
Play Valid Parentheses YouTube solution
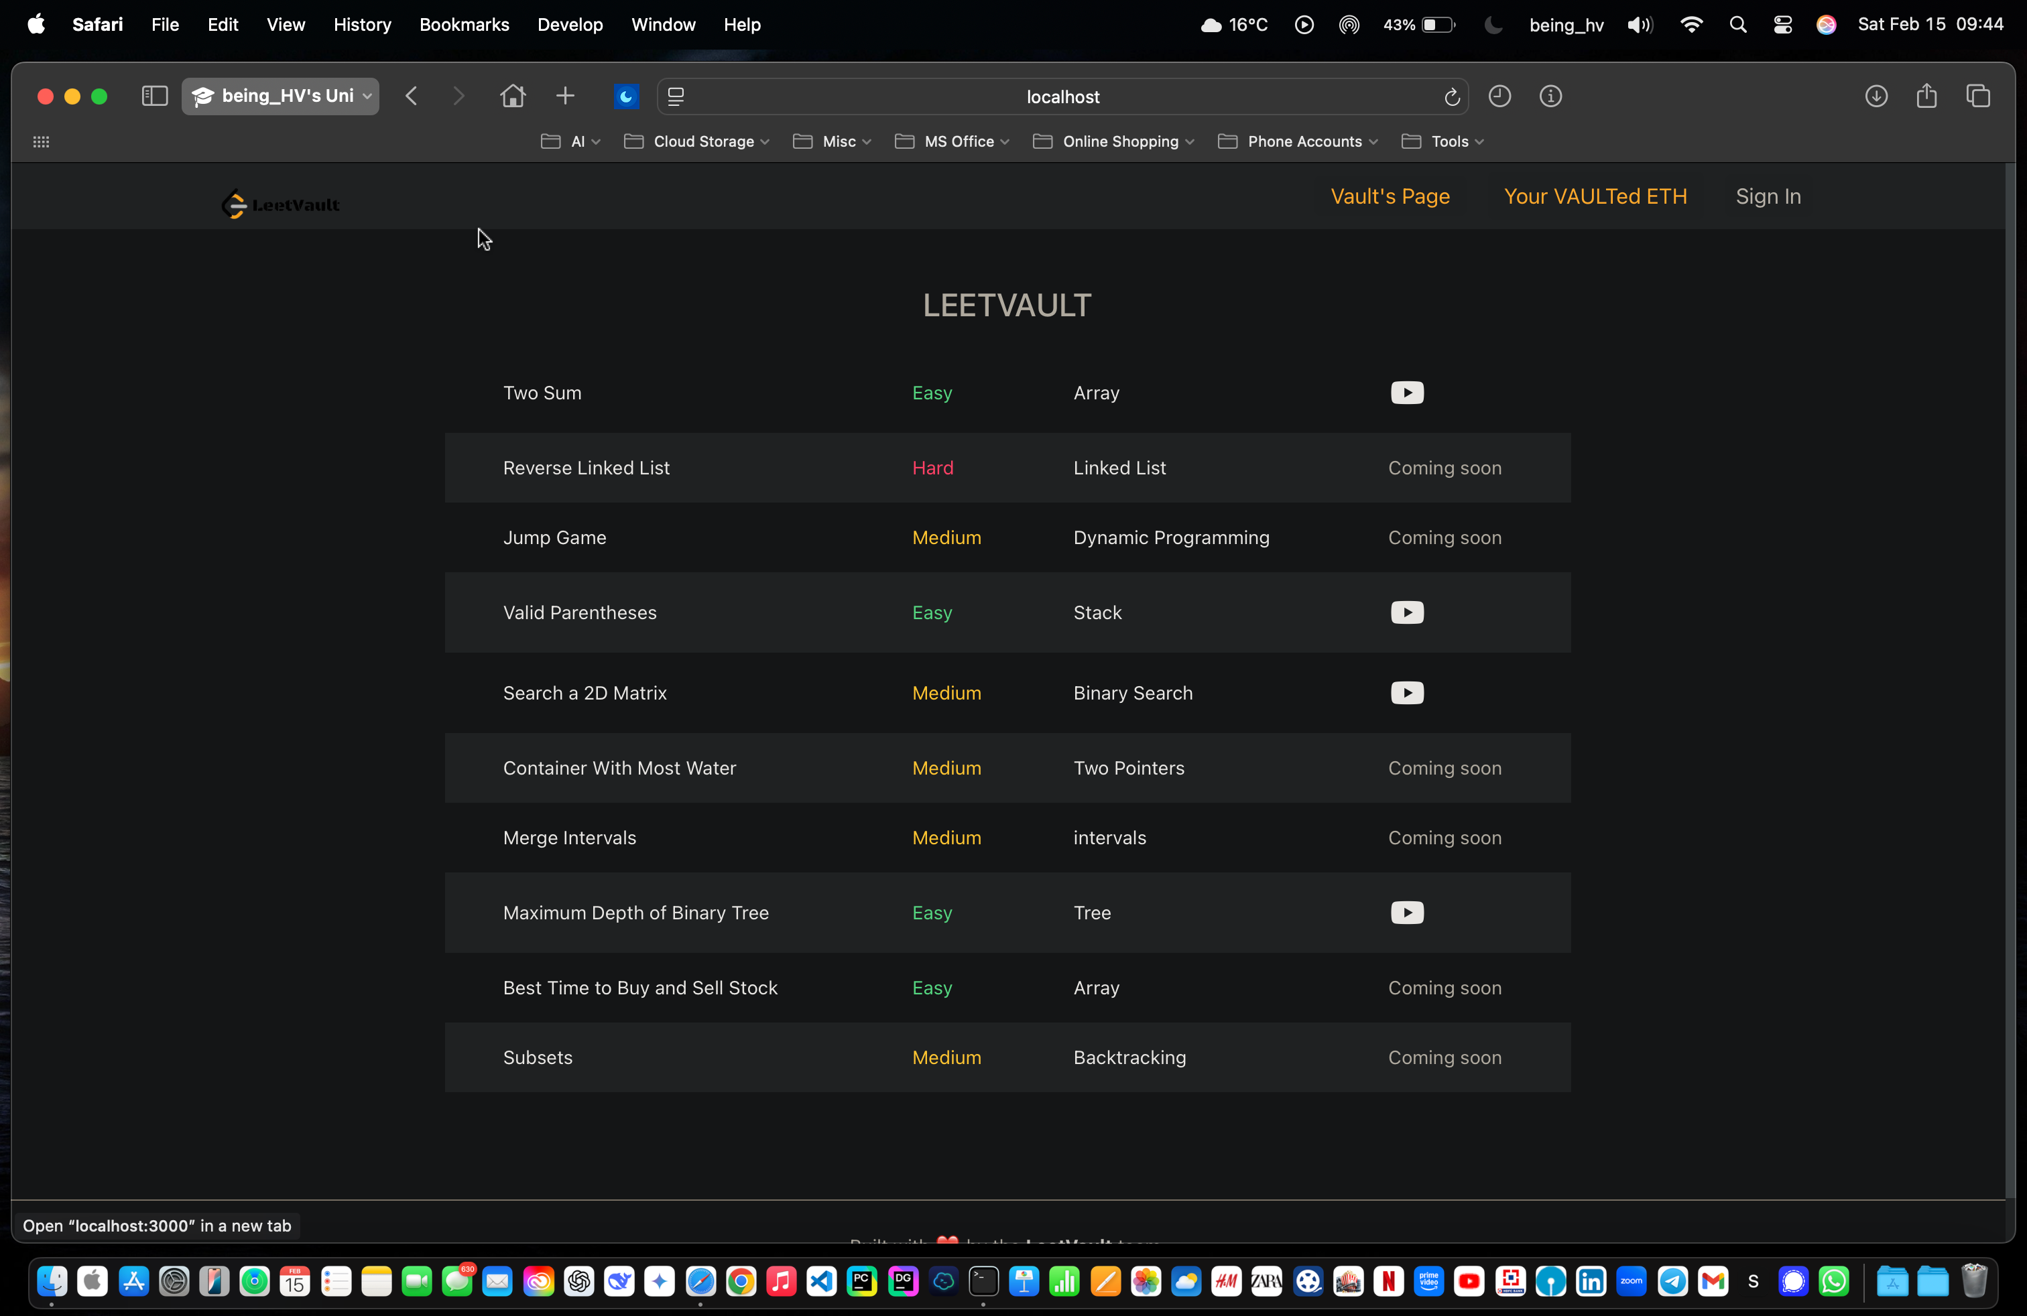(x=1406, y=612)
